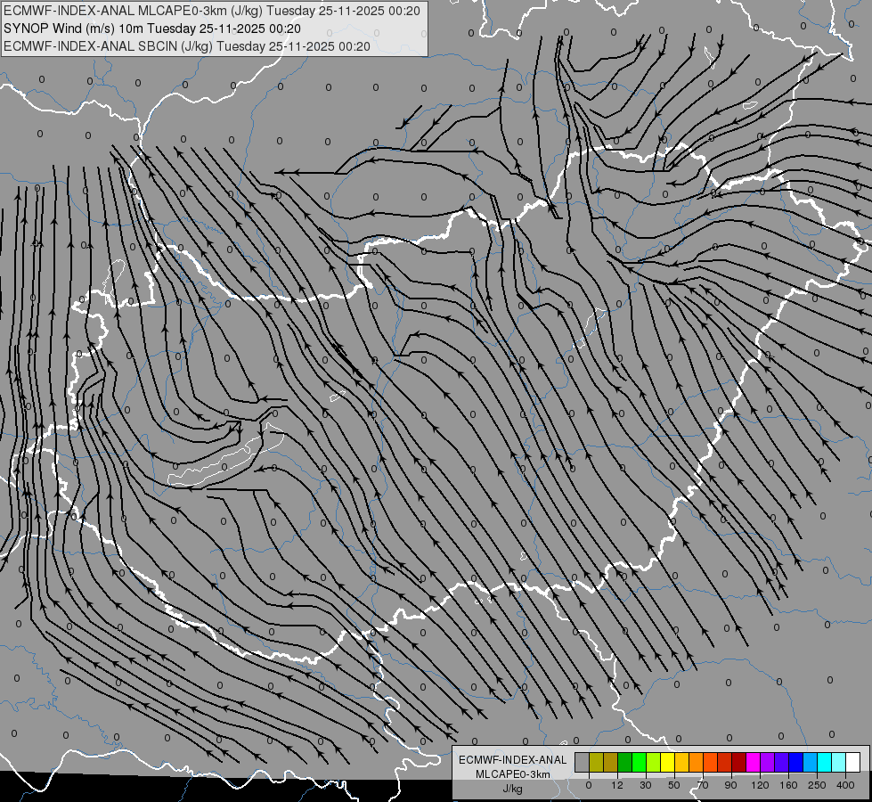Viewport: 872px width, 802px height.
Task: Click the legend label ECMWF-INDEX-ANAL
Action: (x=513, y=760)
